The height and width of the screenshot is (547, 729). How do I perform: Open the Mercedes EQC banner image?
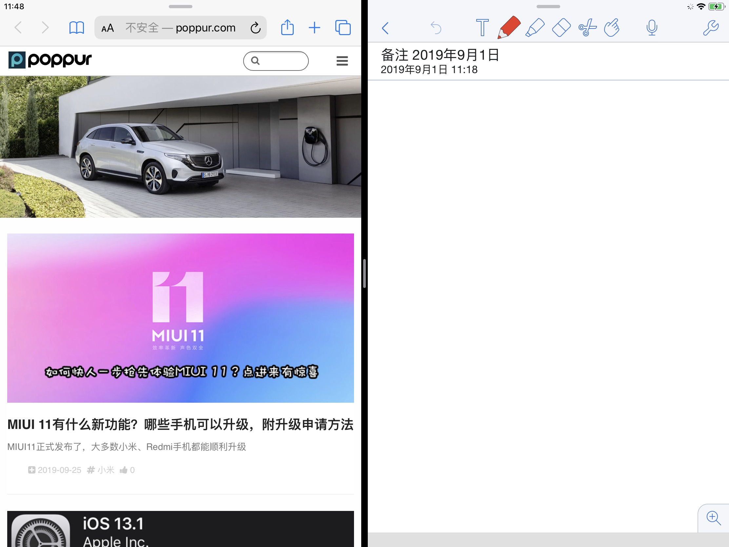181,147
